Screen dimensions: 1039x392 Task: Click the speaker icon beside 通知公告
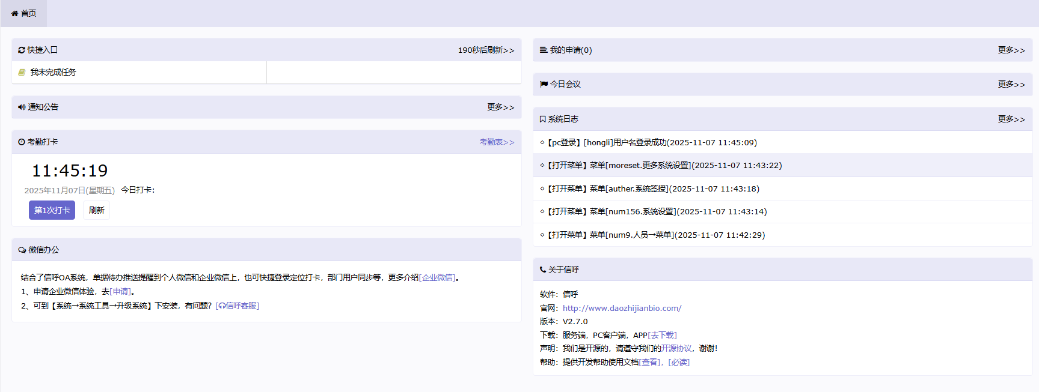(x=22, y=107)
